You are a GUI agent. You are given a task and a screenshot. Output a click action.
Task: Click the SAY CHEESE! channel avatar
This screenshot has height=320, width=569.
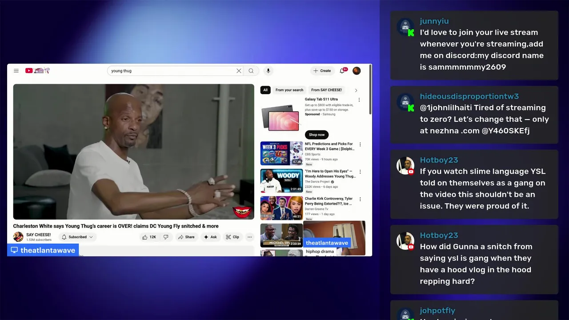point(18,237)
